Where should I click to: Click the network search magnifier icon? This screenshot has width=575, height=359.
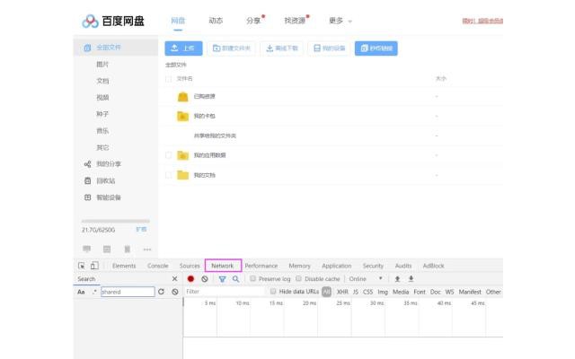tap(235, 279)
